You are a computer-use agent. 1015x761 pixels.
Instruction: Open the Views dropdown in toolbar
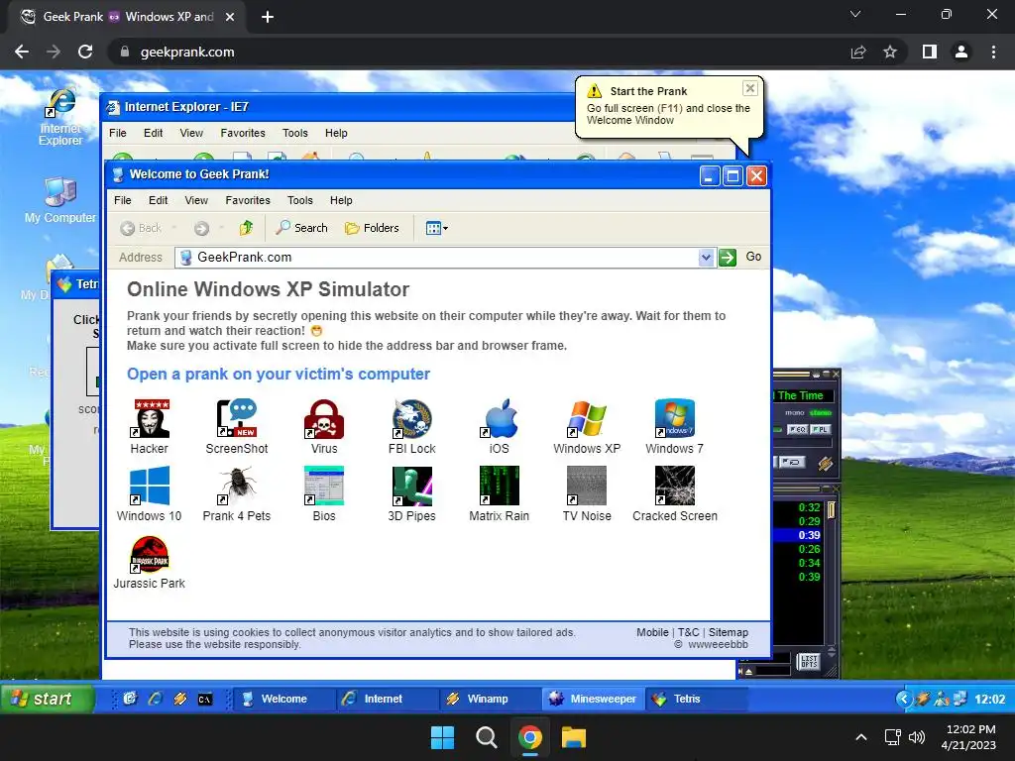pos(437,228)
